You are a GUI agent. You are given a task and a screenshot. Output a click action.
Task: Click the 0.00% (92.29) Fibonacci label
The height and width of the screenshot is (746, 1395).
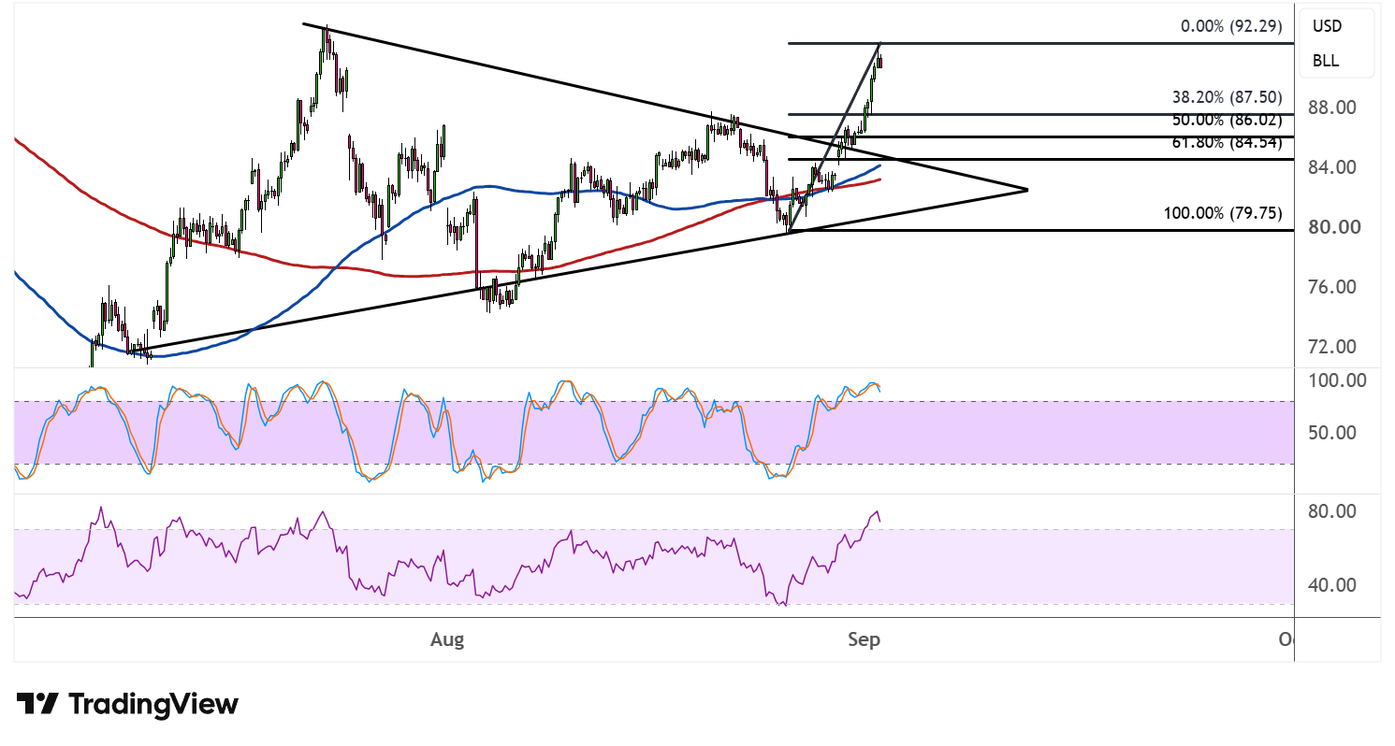[x=1229, y=26]
